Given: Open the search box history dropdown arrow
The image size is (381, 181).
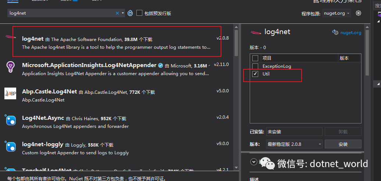Looking at the screenshot, I should click(123, 13).
